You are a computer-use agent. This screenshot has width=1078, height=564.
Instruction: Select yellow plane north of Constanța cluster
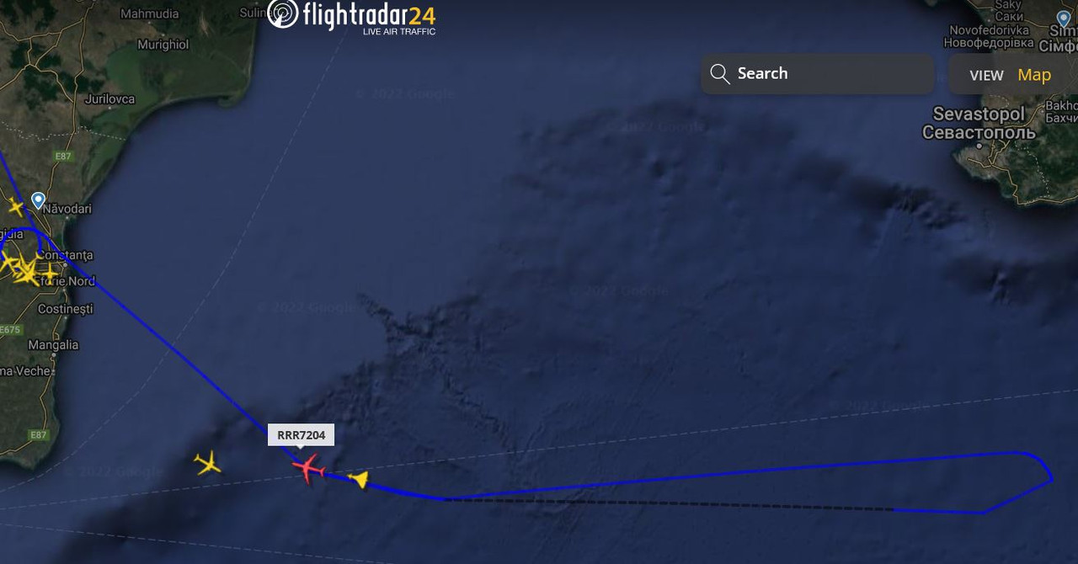click(15, 206)
